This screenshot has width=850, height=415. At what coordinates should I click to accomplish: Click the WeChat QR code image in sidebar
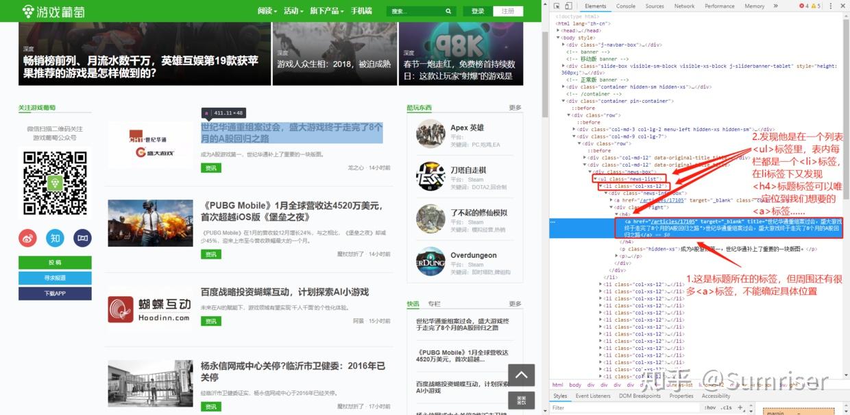coord(55,184)
